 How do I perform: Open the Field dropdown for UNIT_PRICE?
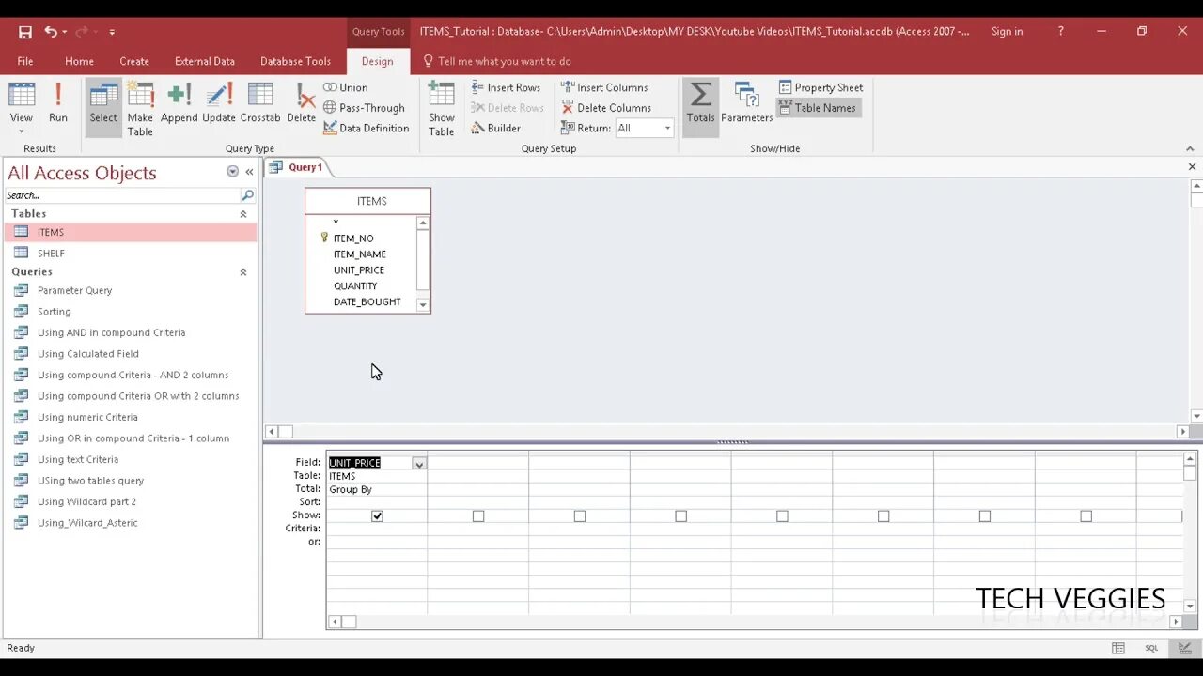pyautogui.click(x=419, y=463)
